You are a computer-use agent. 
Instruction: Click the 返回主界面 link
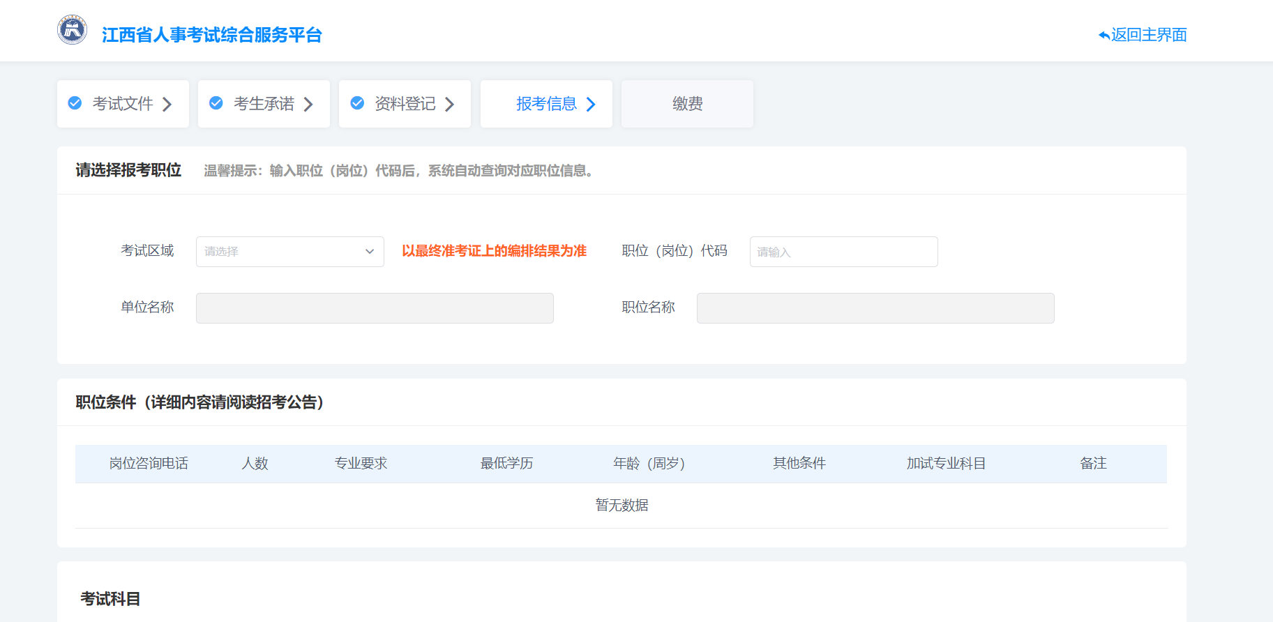(1148, 35)
